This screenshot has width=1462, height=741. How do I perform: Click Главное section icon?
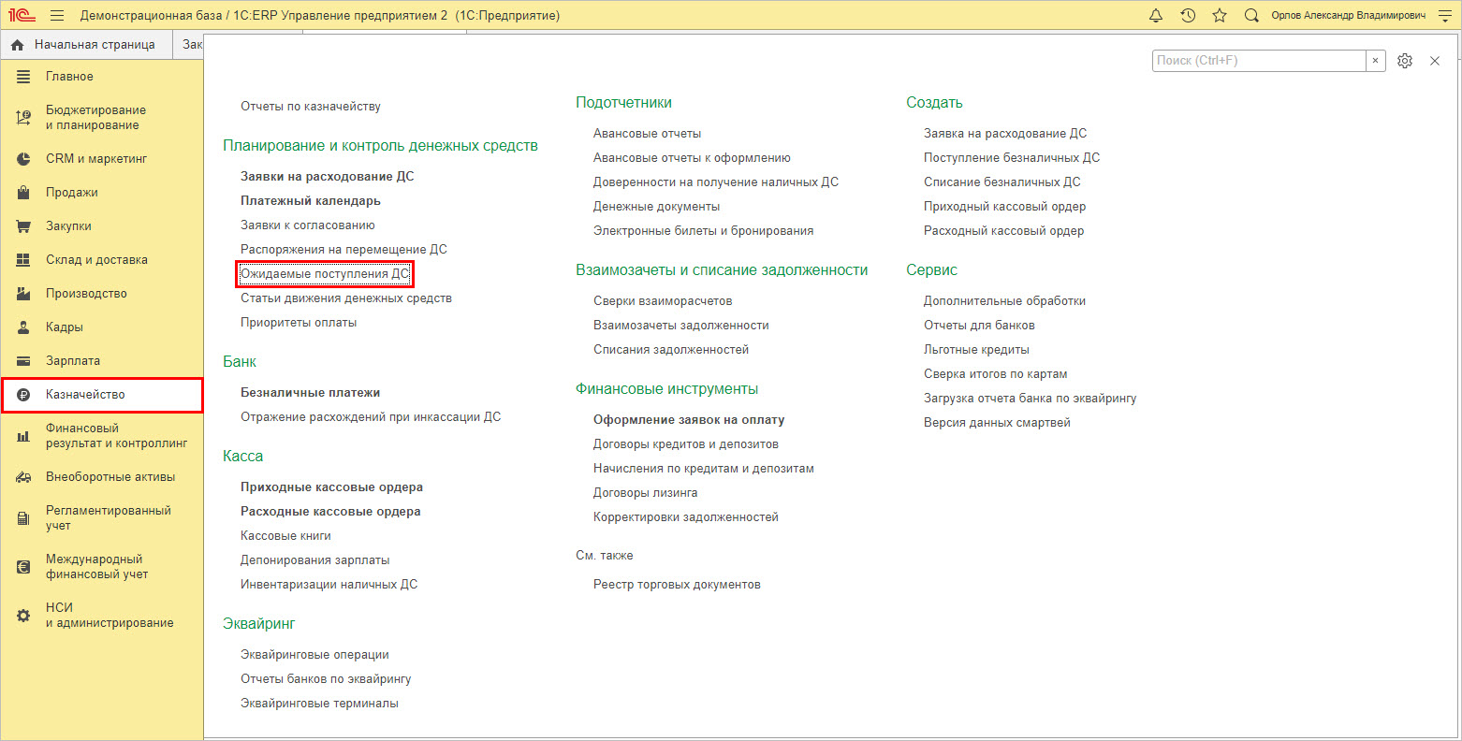click(24, 77)
